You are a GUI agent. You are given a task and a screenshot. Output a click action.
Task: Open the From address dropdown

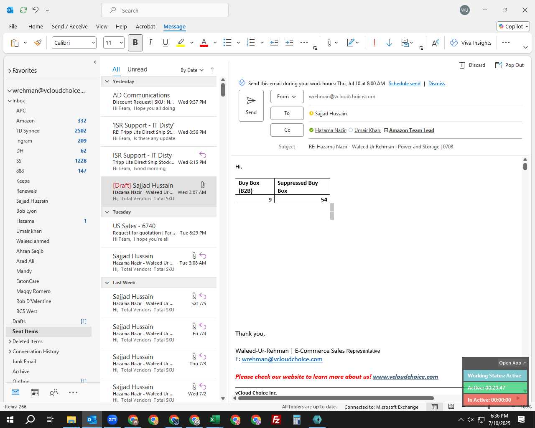(287, 97)
